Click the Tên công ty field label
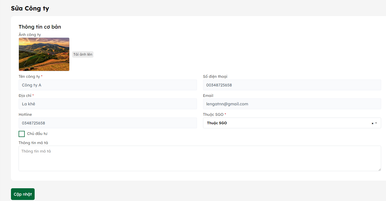This screenshot has width=386, height=201. [x=29, y=77]
